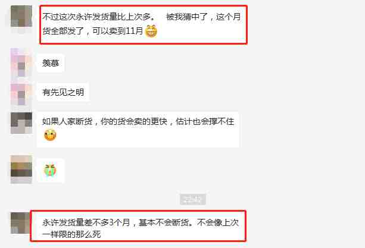Click the avatar beside "永许发货量差不多3个月"
365x248 pixels.
click(20, 223)
